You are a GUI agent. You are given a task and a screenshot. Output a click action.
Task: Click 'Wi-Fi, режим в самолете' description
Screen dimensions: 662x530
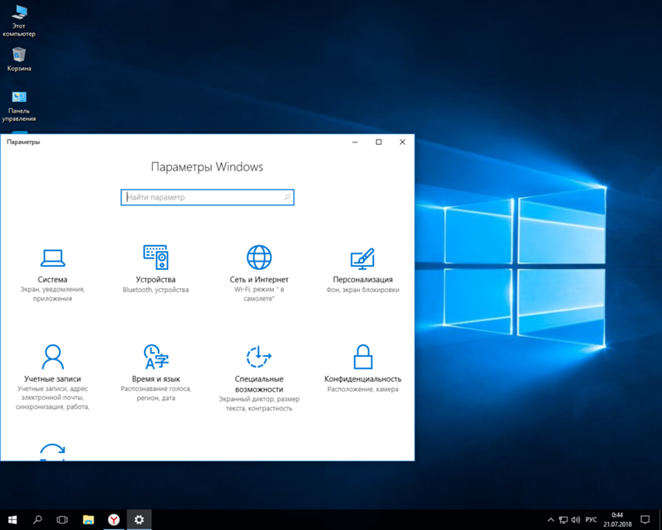(259, 294)
